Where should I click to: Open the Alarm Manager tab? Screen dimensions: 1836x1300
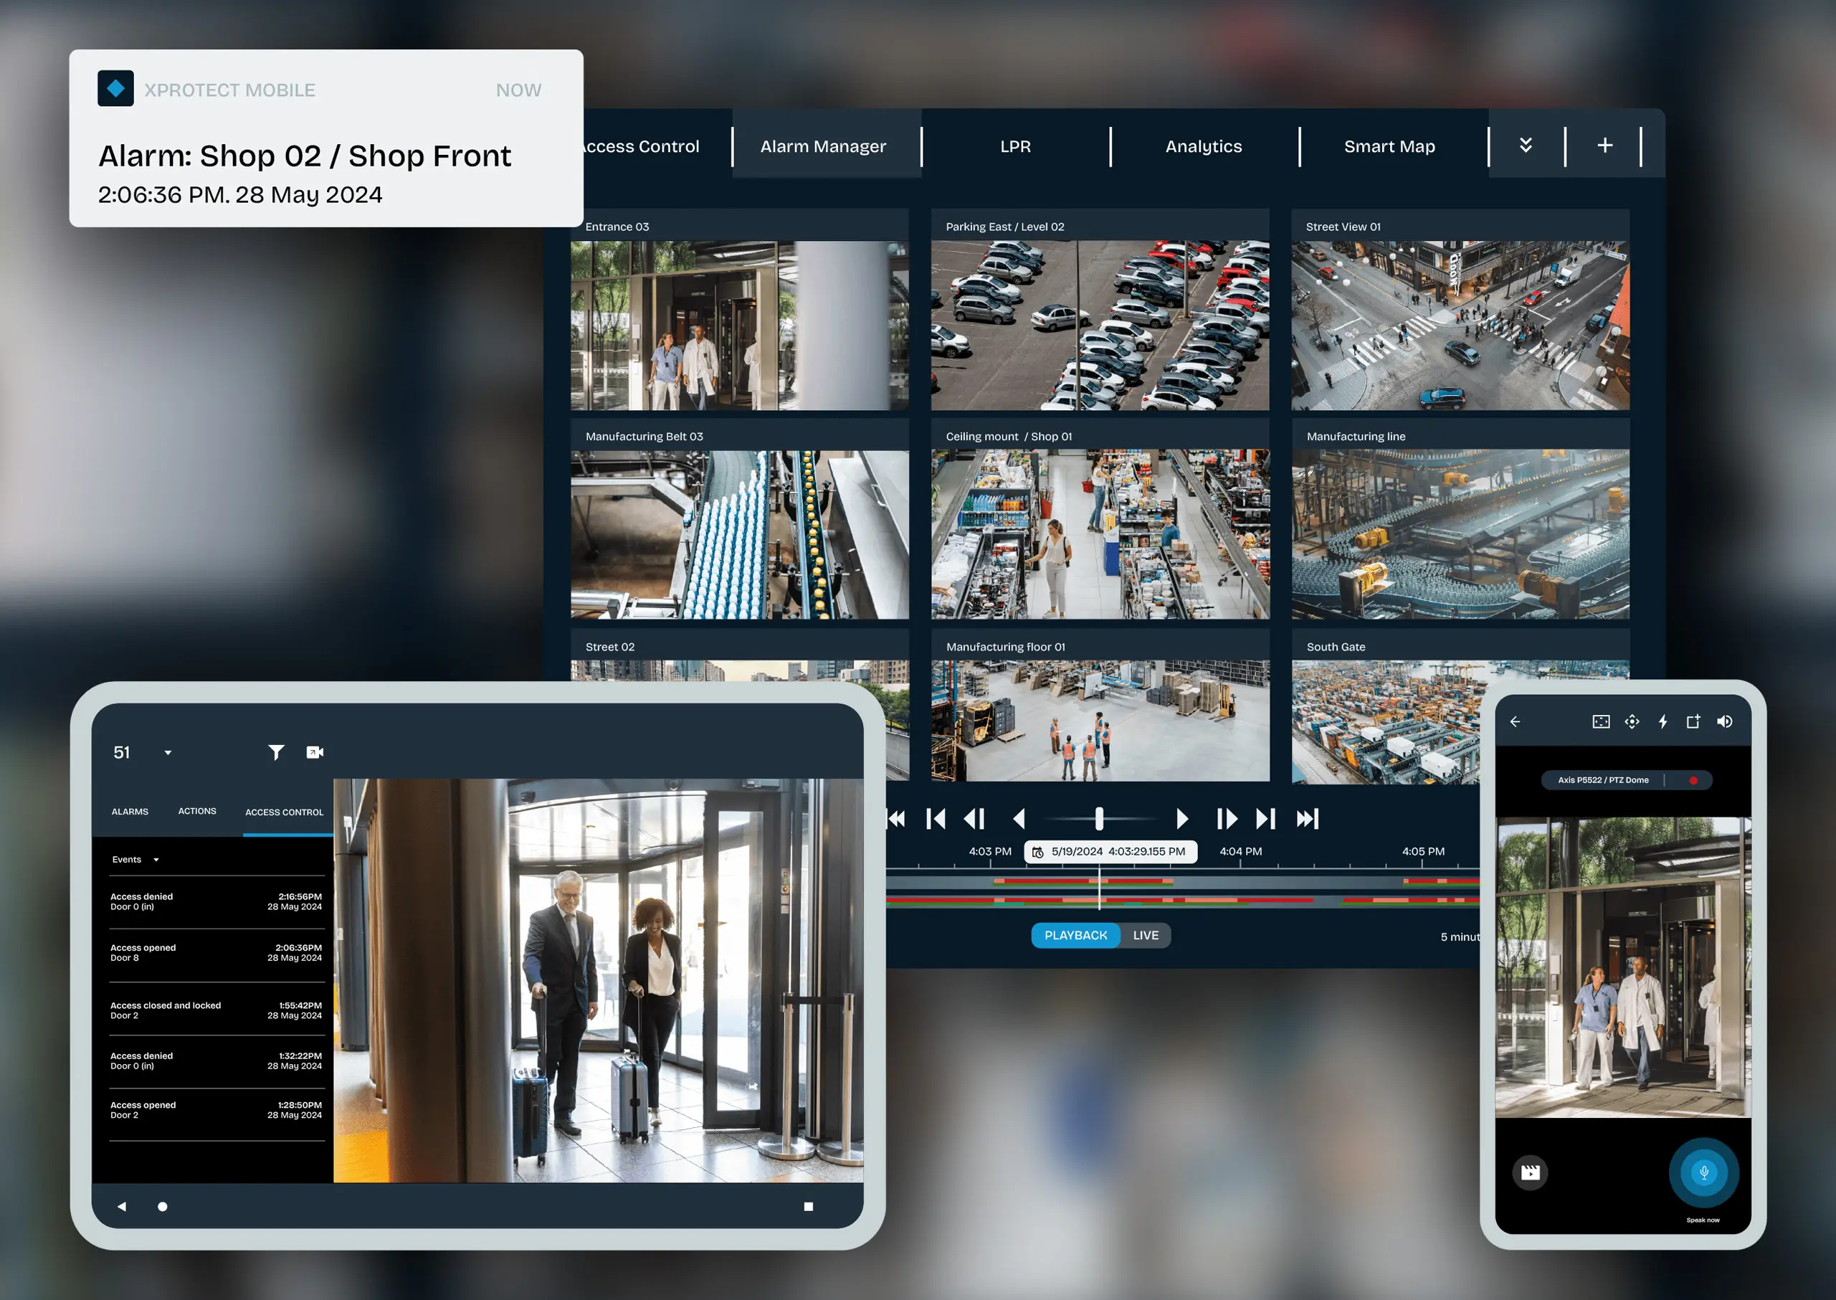pos(823,146)
